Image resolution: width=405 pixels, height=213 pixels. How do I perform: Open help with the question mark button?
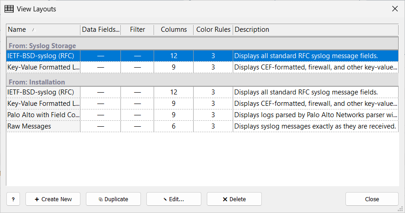pyautogui.click(x=13, y=199)
